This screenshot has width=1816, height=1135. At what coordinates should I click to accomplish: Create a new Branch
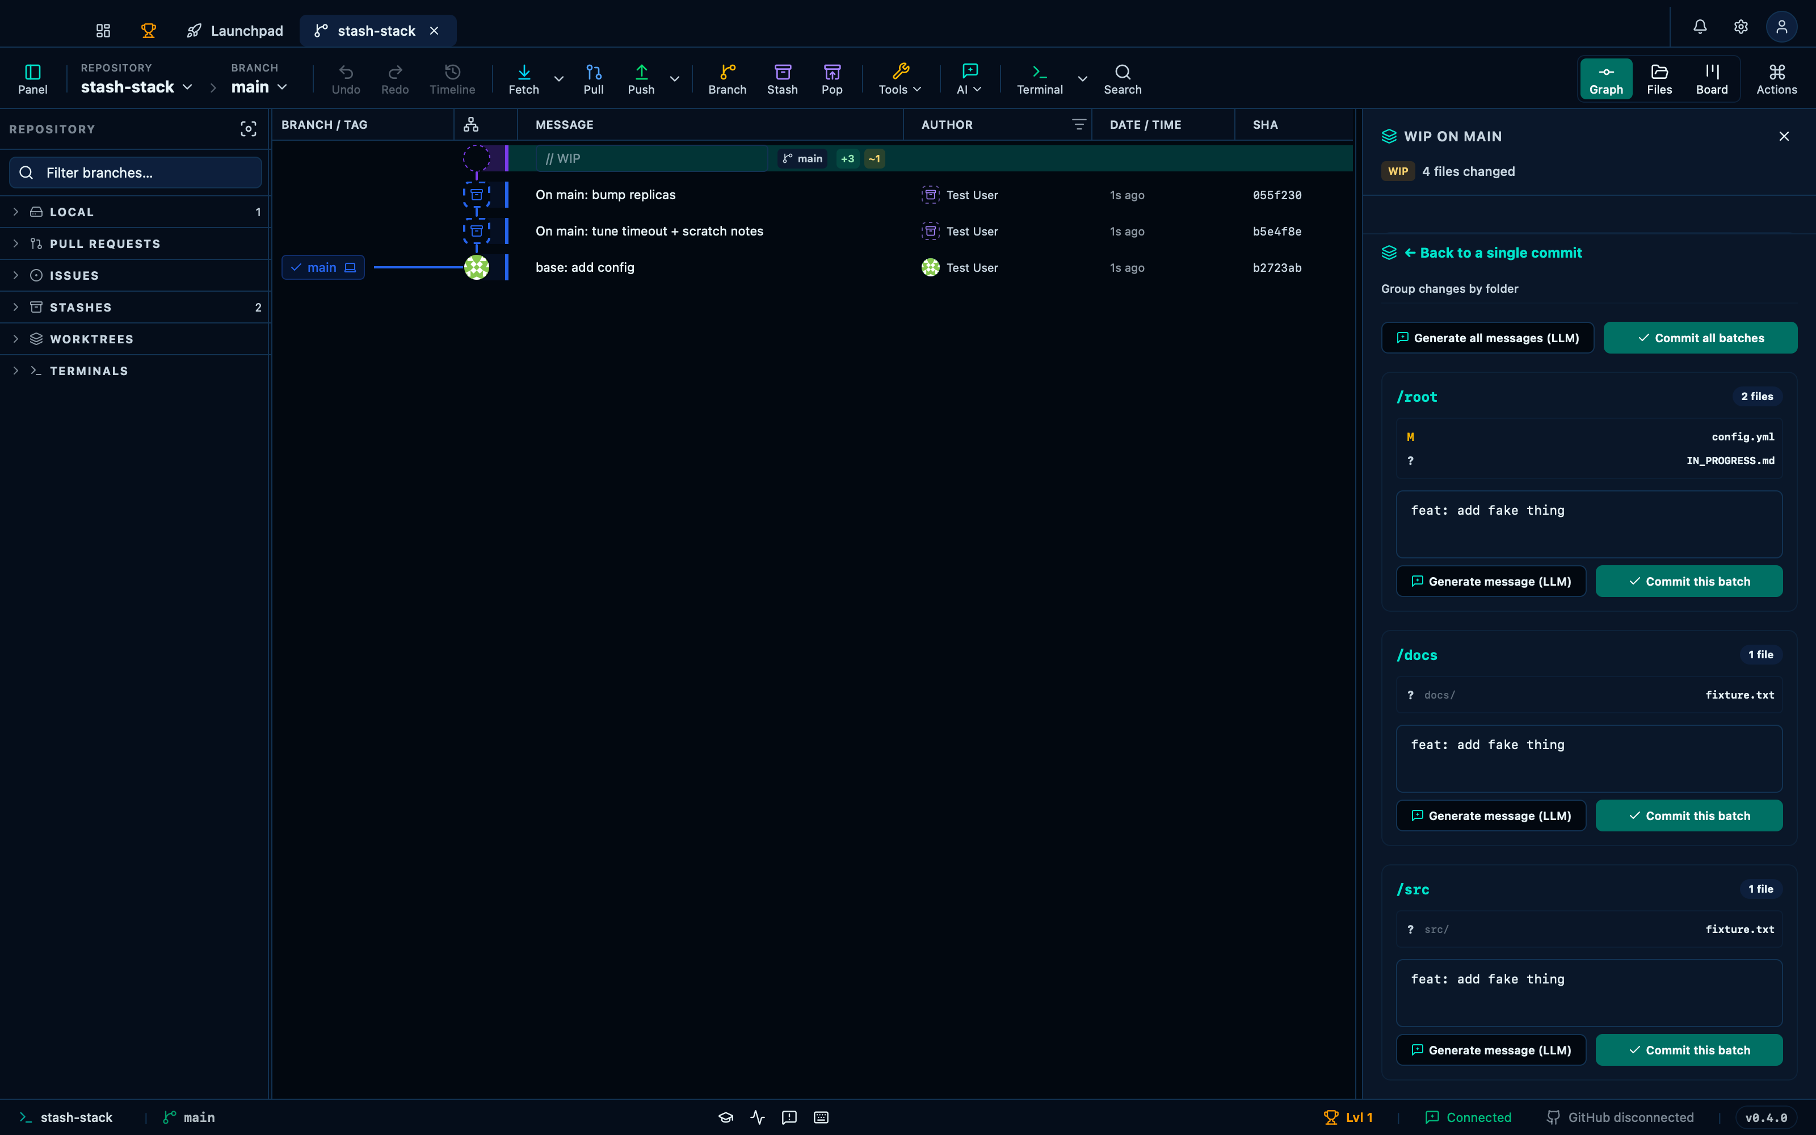pos(727,79)
